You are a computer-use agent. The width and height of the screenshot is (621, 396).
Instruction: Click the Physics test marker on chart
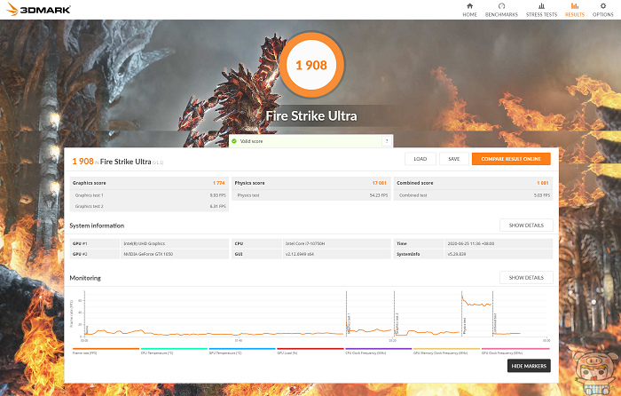click(x=465, y=325)
